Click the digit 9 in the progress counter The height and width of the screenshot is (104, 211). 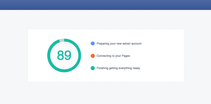(68, 55)
